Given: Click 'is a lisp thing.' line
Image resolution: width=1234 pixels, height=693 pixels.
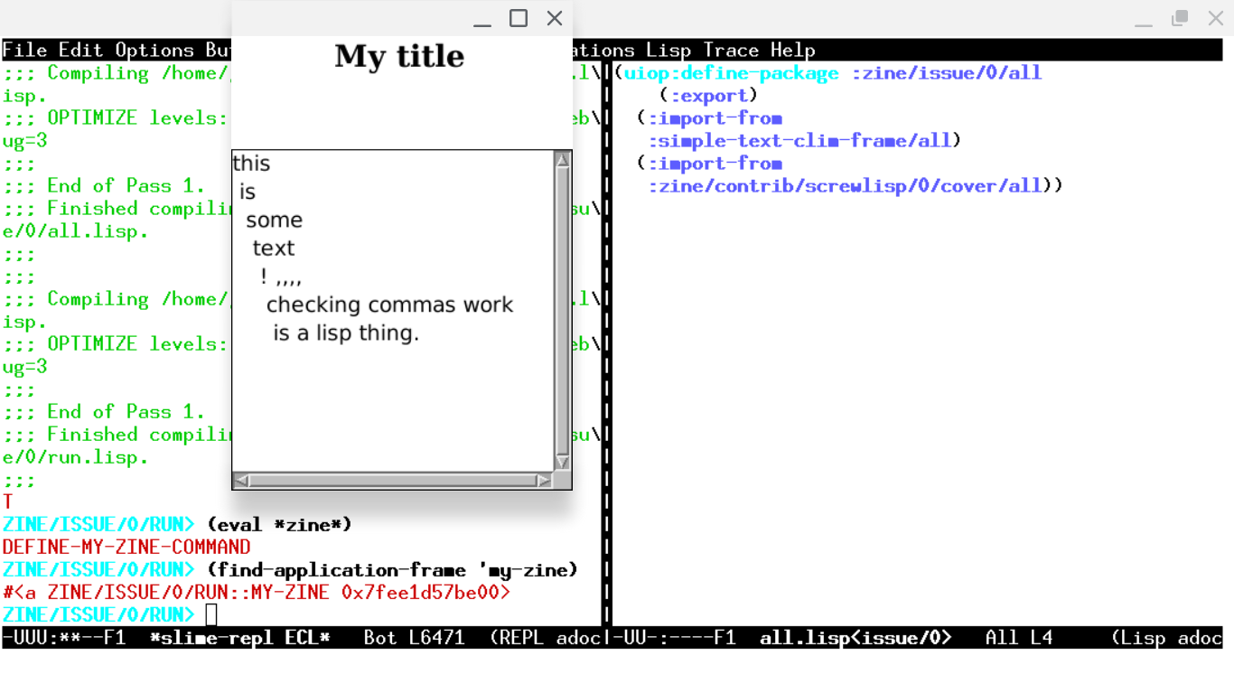Looking at the screenshot, I should tap(346, 333).
